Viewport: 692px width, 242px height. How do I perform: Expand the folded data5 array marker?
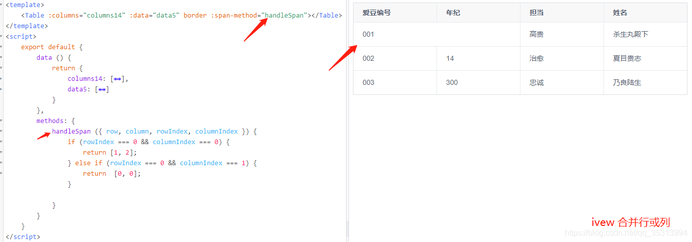pos(102,89)
